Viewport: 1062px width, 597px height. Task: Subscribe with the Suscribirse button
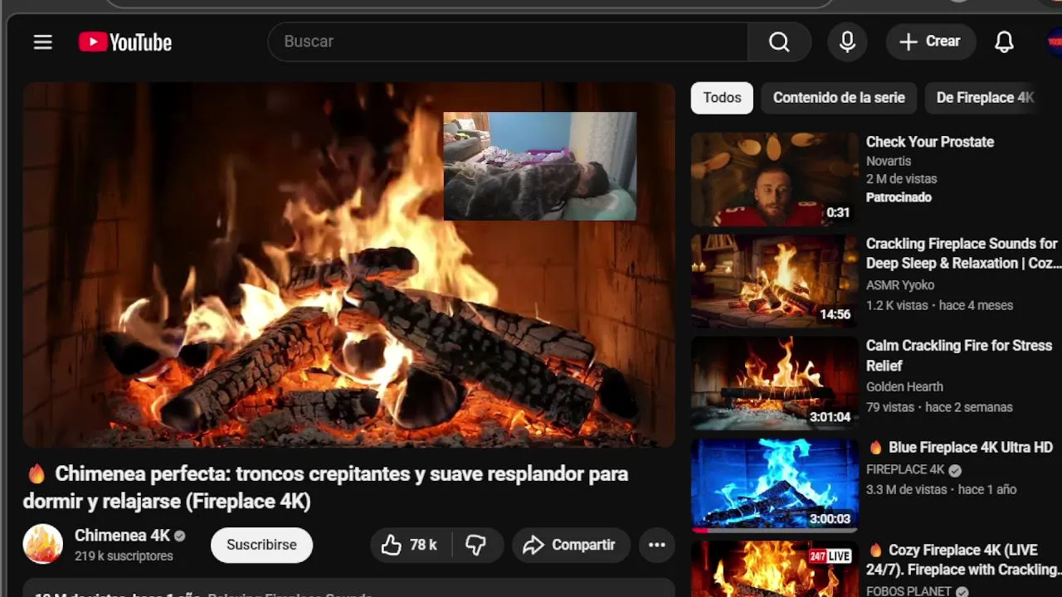click(261, 545)
